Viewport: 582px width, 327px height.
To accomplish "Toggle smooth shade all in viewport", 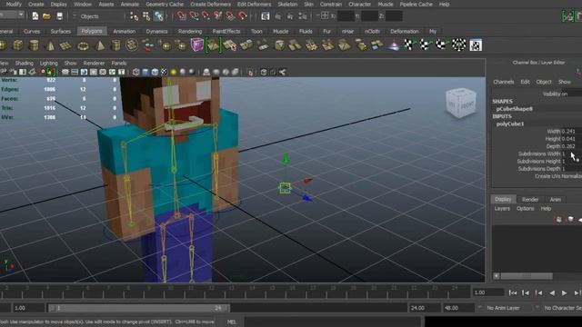I will pos(145,72).
